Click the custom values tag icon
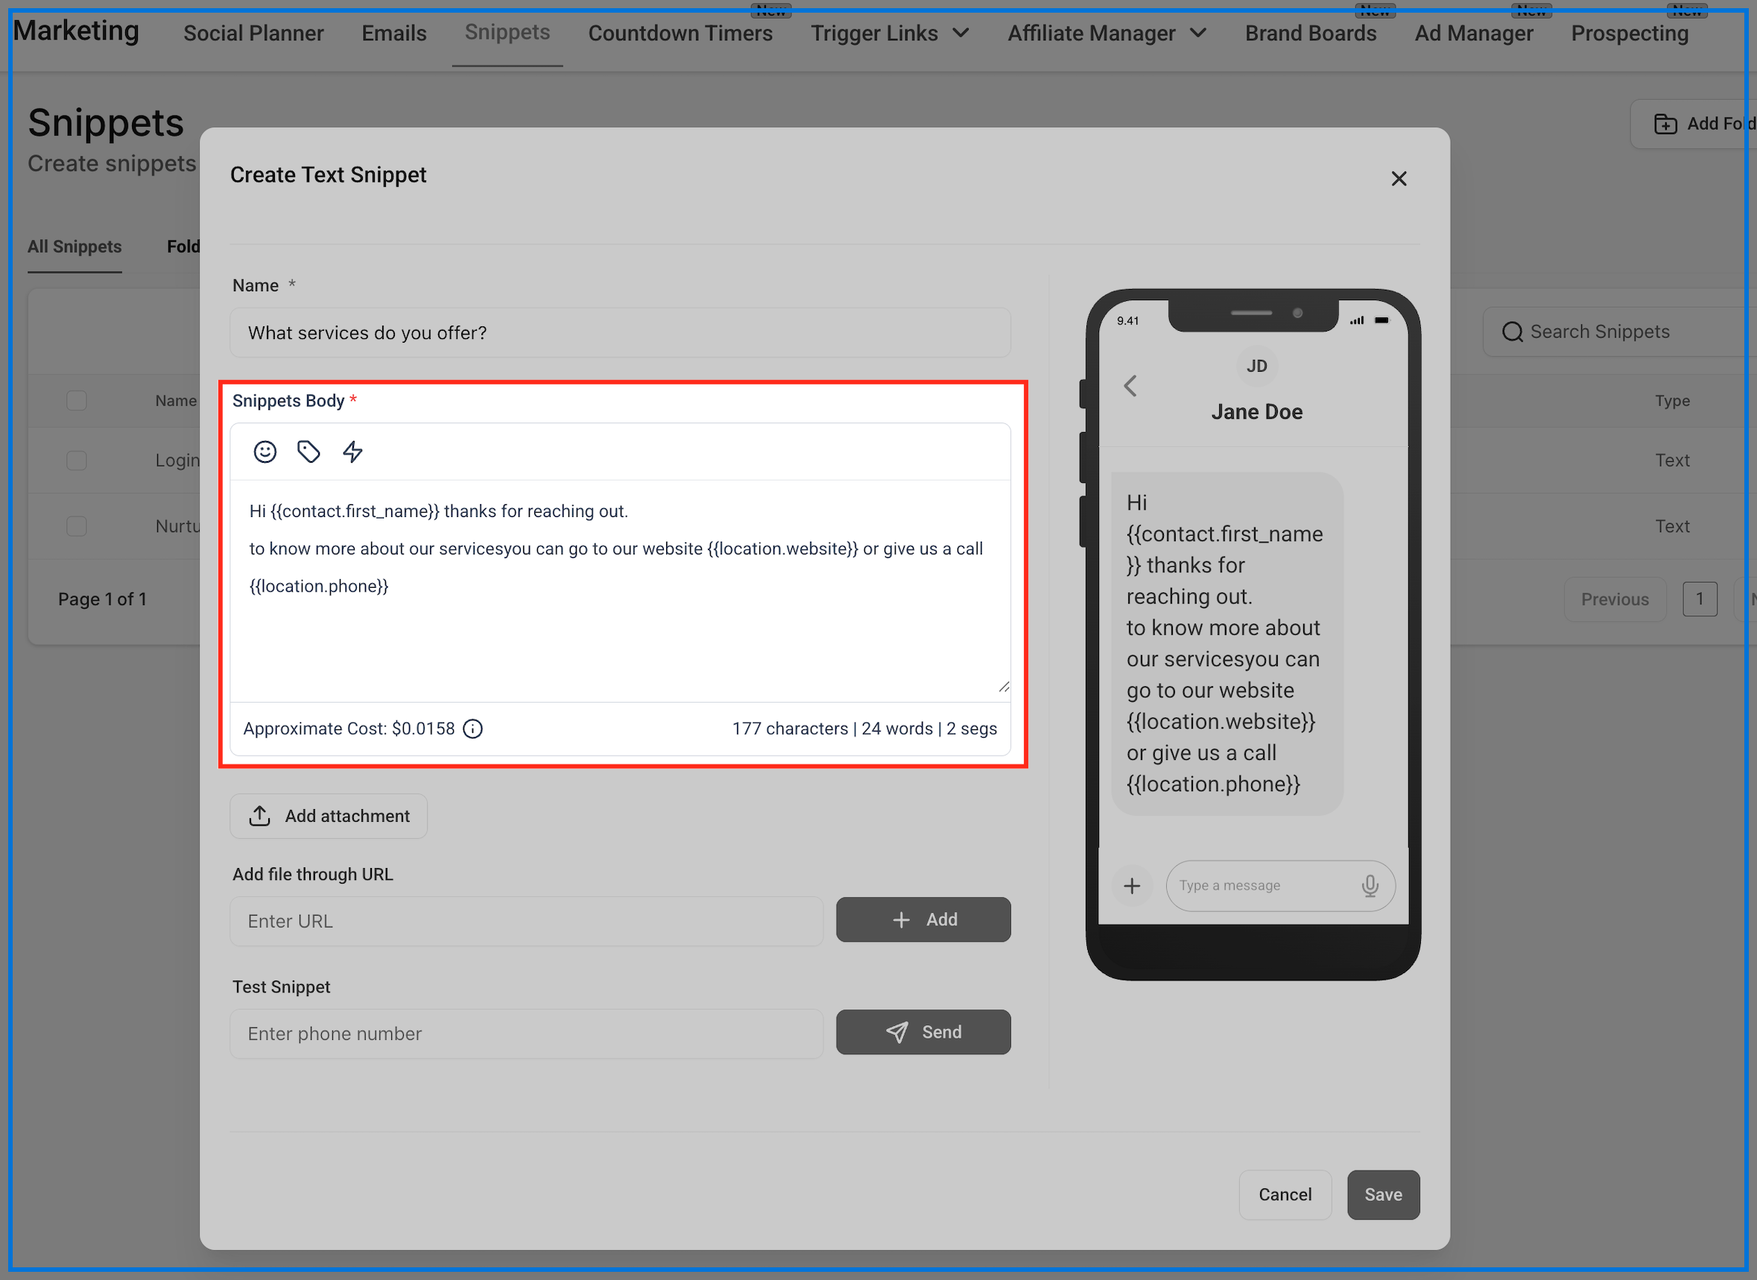This screenshot has width=1757, height=1280. (308, 452)
